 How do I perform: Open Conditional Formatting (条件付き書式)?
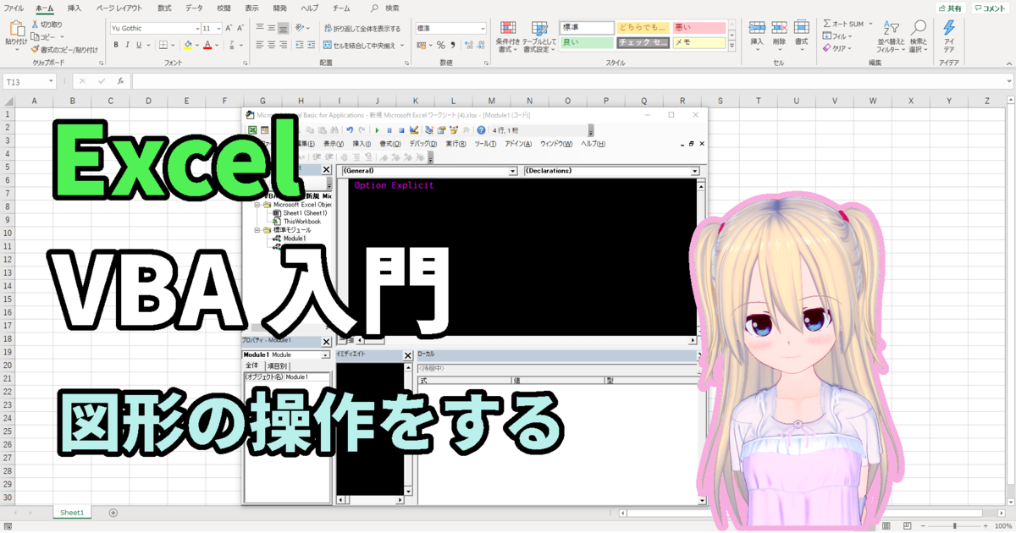click(507, 37)
